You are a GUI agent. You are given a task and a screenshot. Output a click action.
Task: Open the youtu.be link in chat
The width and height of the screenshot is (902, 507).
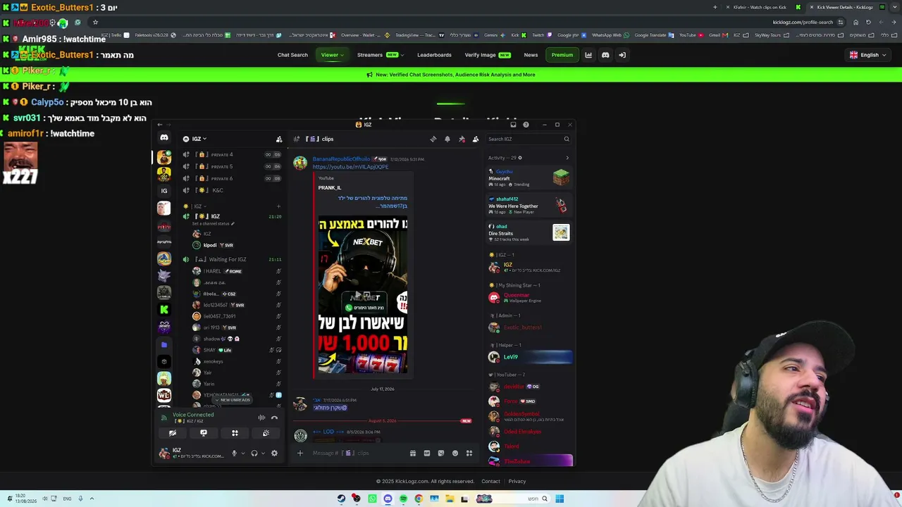point(350,167)
